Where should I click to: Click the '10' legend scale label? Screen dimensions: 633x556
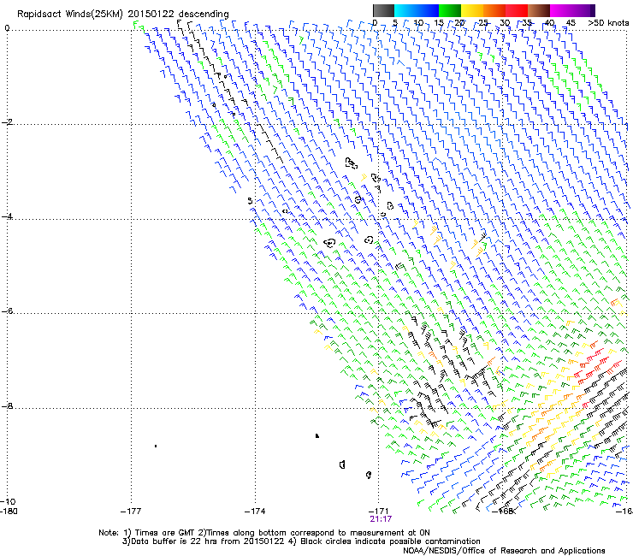click(418, 22)
